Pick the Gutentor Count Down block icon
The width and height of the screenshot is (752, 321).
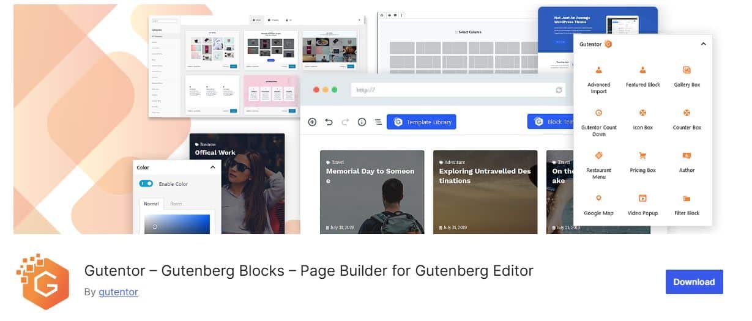pos(598,113)
